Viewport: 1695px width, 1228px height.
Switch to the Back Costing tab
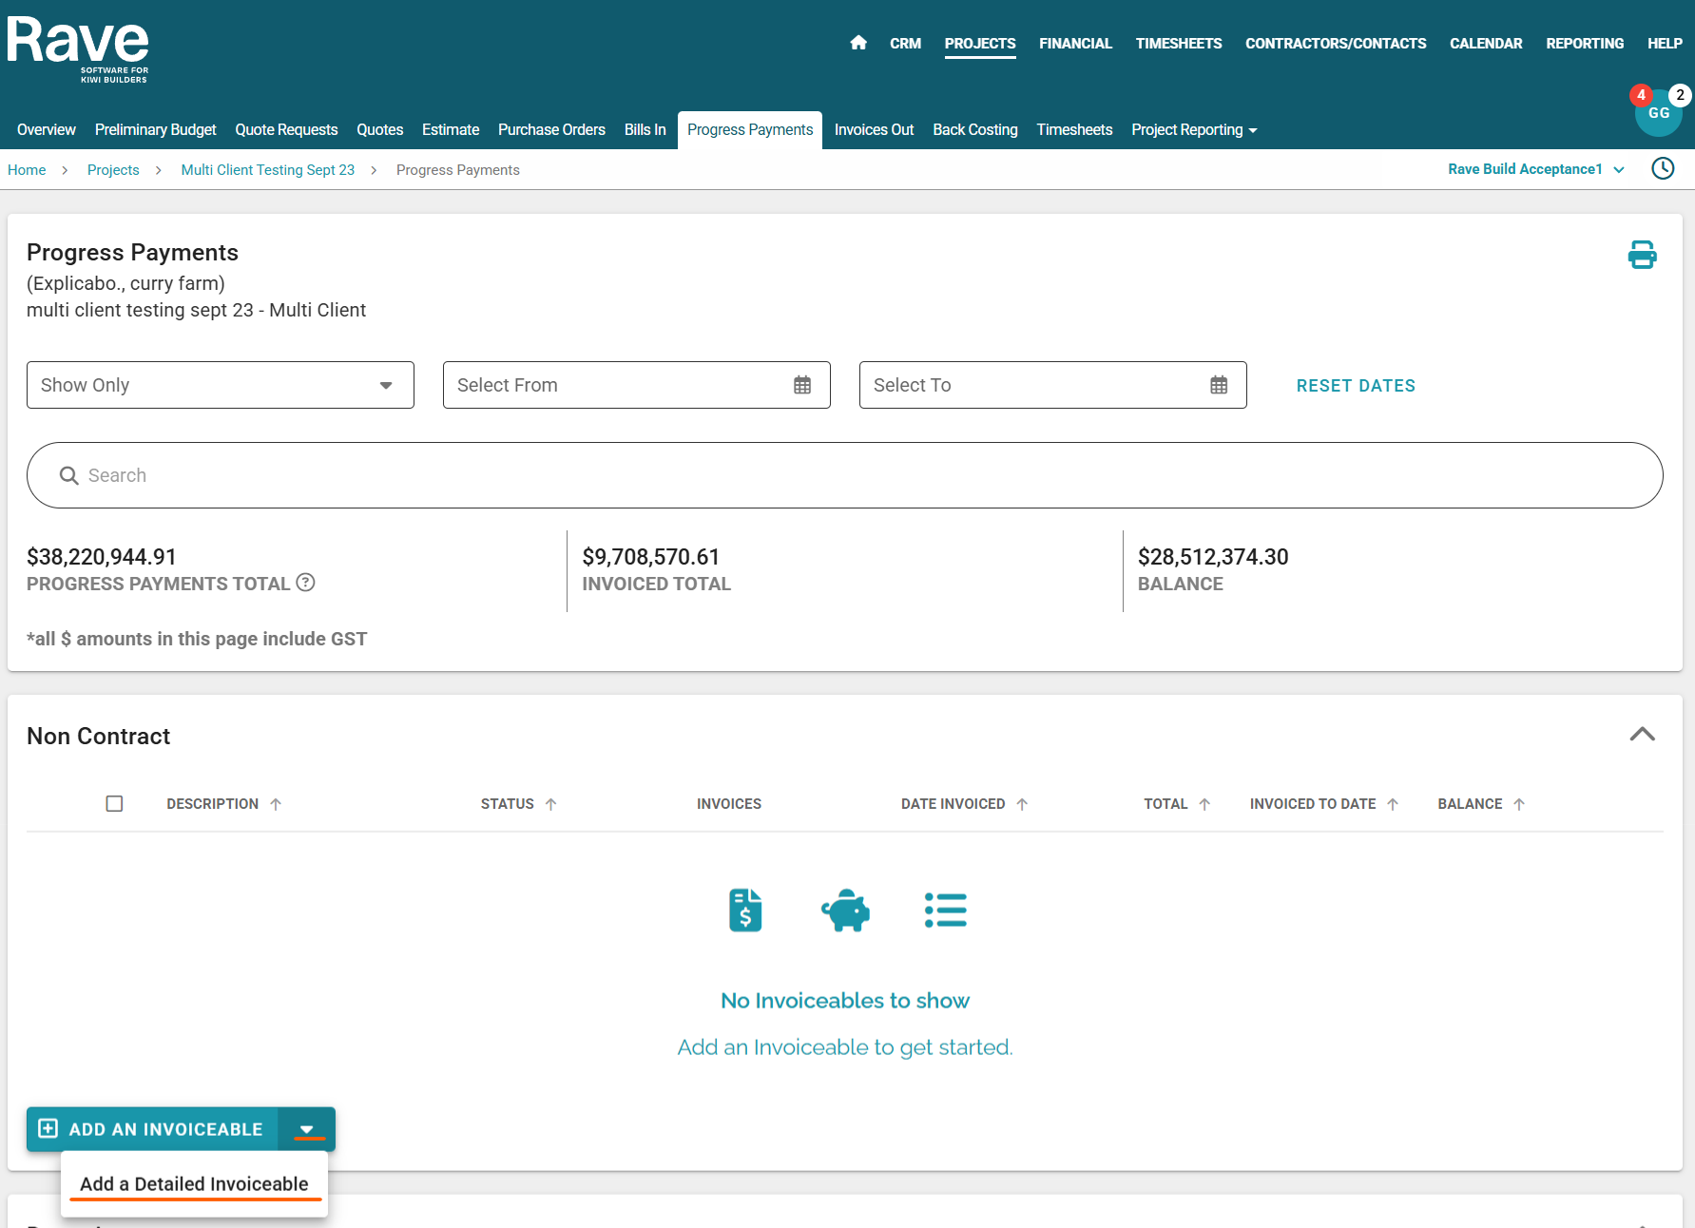975,130
